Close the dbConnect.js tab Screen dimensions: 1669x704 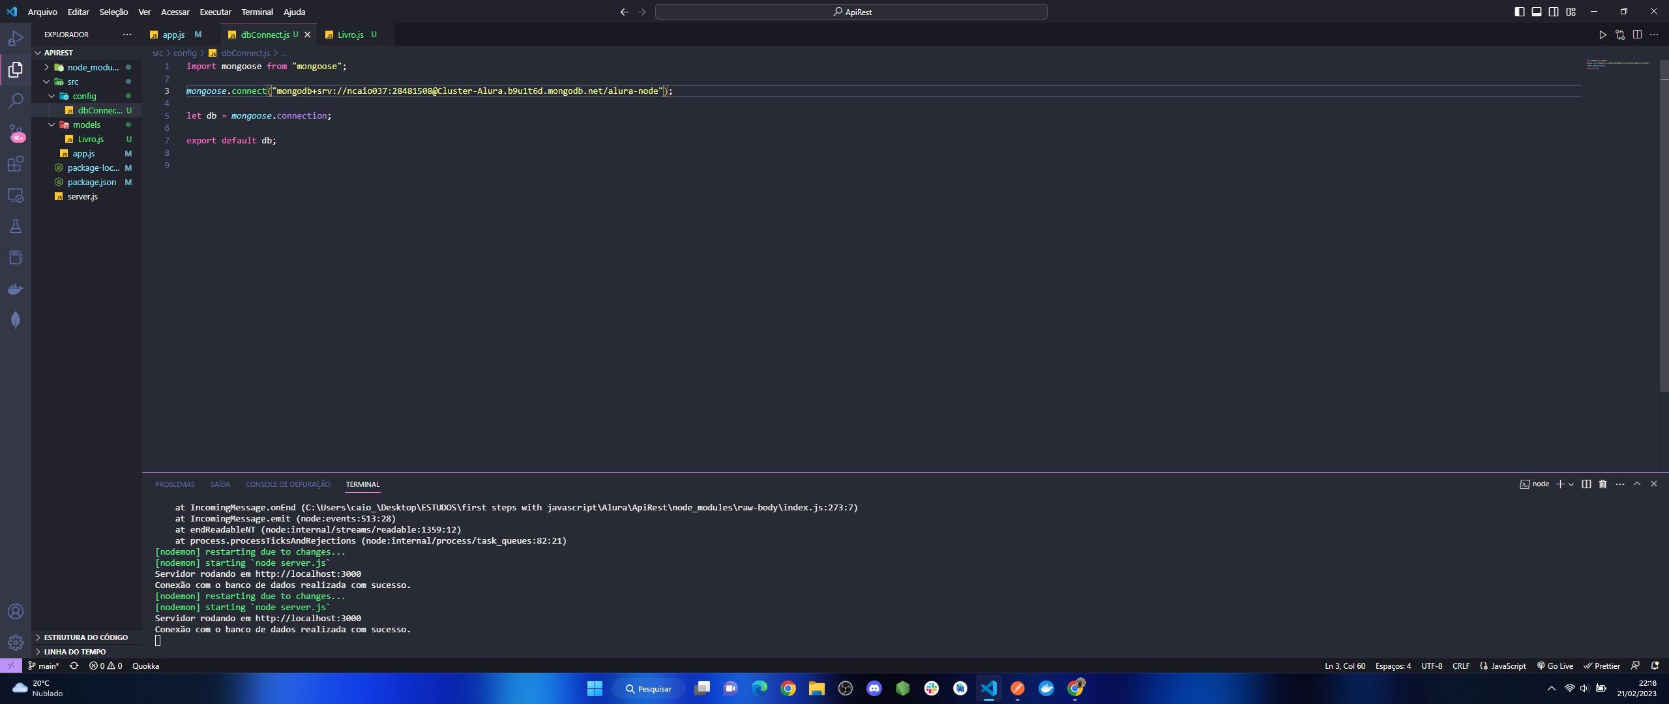pos(308,35)
